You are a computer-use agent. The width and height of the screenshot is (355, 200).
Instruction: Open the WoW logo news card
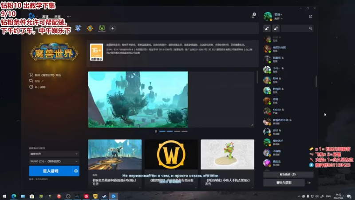pos(171,154)
